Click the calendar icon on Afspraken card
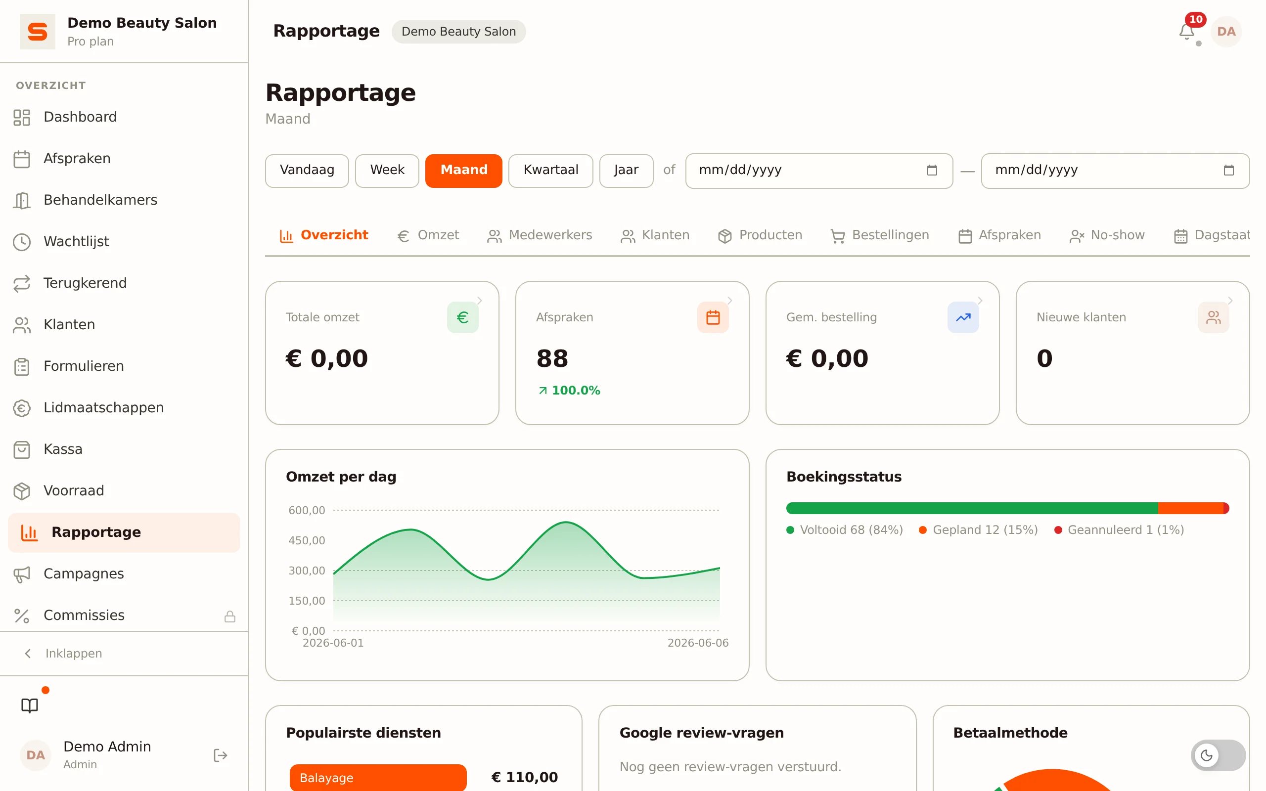The image size is (1266, 791). (713, 317)
